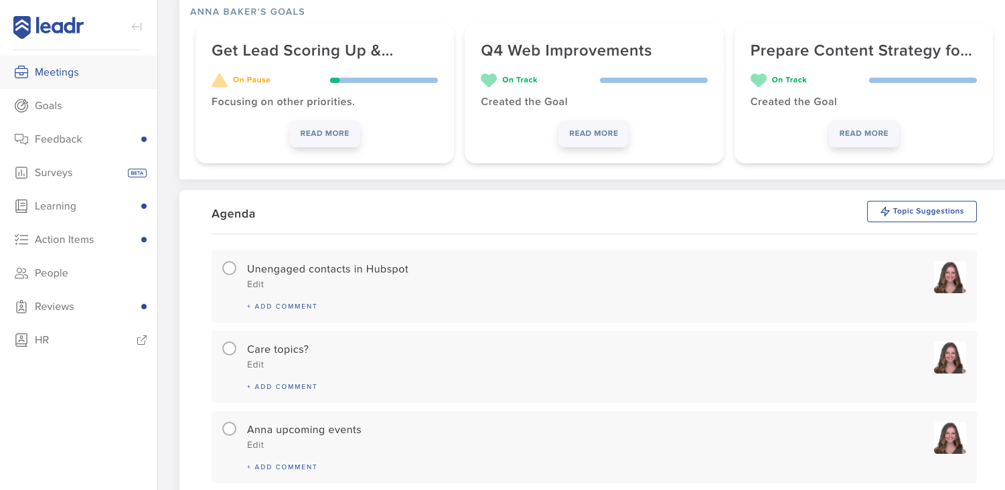The height and width of the screenshot is (490, 1005).
Task: Collapse the sidebar with the arrow icon
Action: coord(137,27)
